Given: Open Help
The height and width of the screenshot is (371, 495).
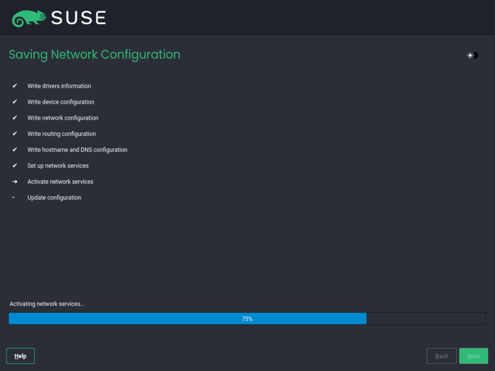Looking at the screenshot, I should 20,356.
